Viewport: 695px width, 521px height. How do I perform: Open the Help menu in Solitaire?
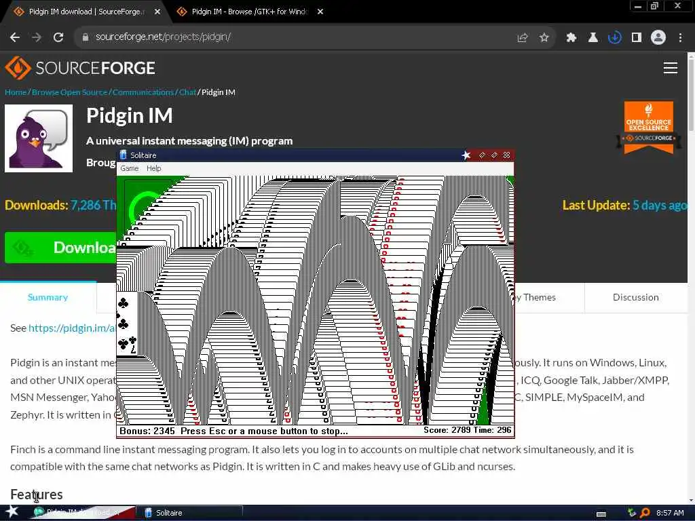point(154,168)
